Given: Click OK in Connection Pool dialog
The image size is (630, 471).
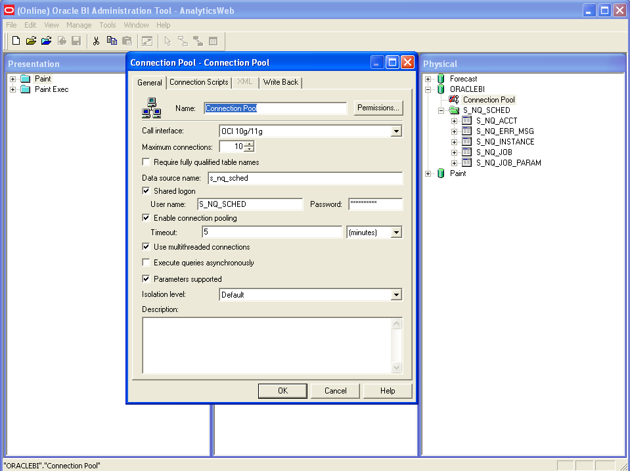Looking at the screenshot, I should coord(282,391).
